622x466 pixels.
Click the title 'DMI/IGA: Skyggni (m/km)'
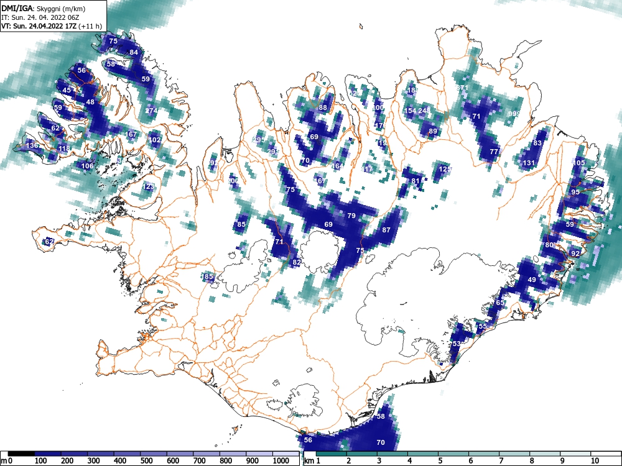point(44,8)
